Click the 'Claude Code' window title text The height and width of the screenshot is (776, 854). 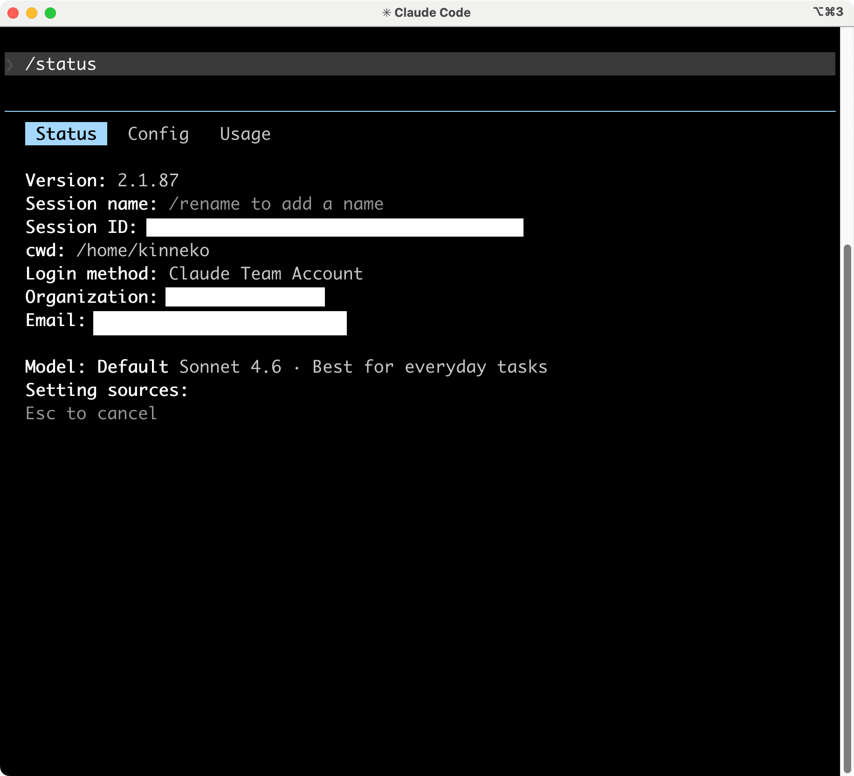point(433,13)
